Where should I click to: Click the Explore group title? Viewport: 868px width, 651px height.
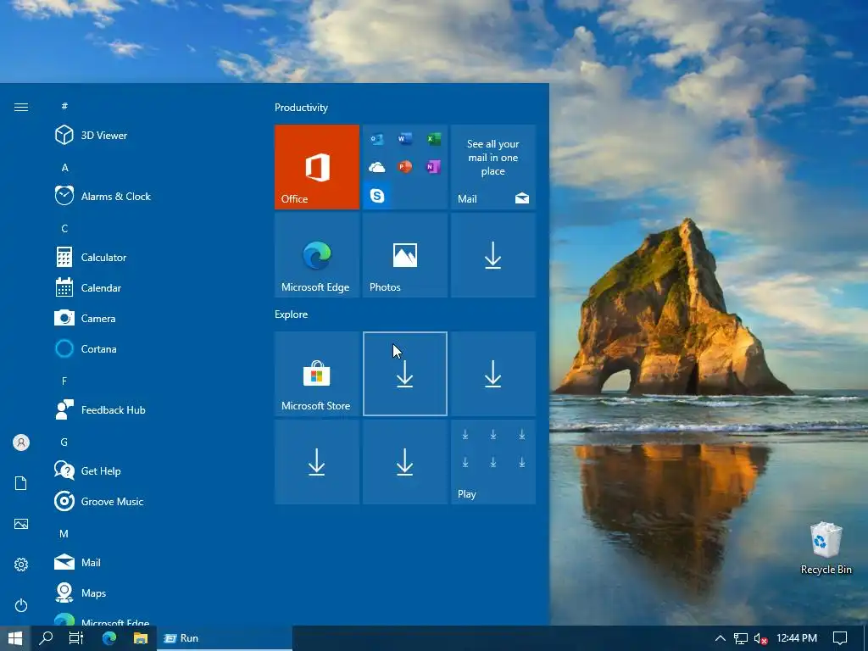click(x=292, y=314)
